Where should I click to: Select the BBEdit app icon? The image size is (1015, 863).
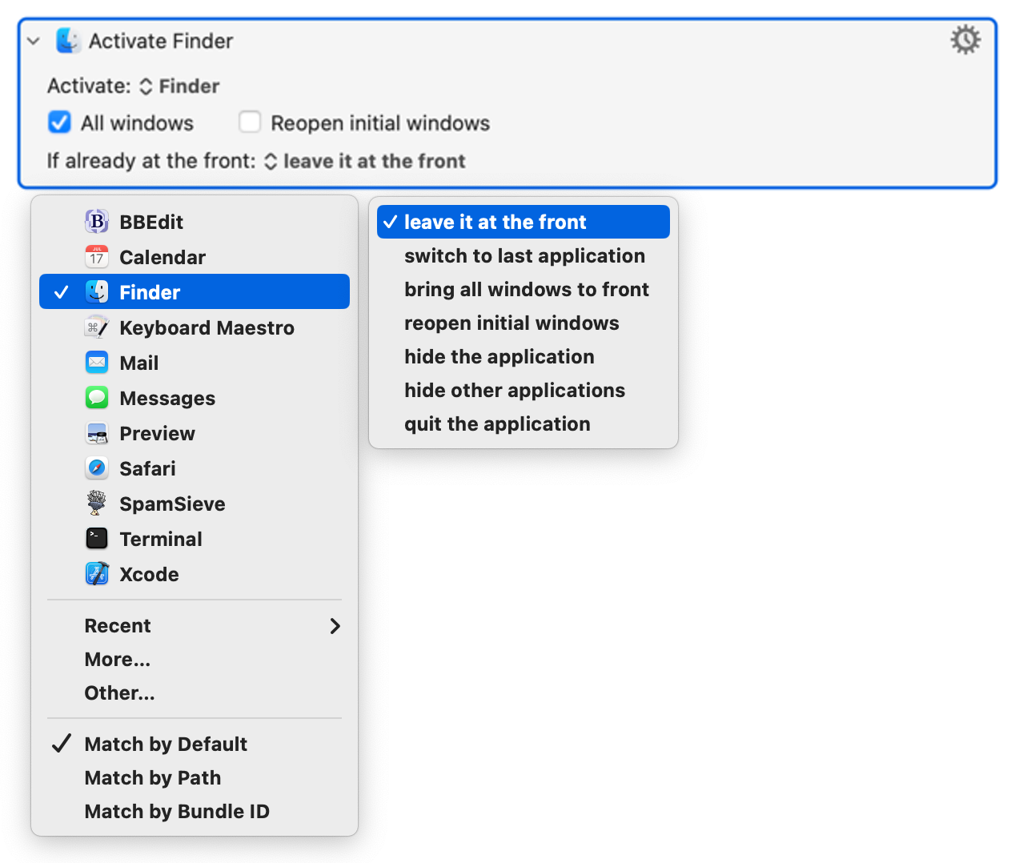[96, 222]
